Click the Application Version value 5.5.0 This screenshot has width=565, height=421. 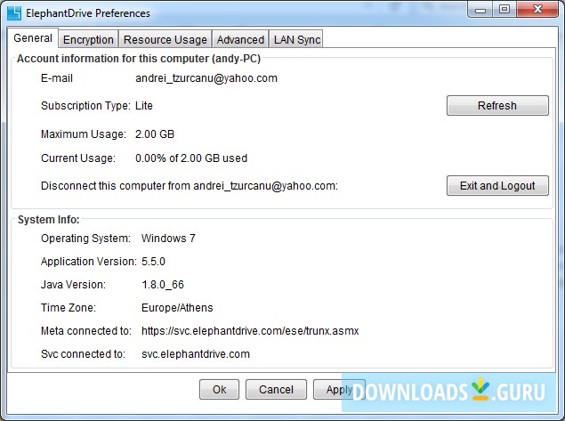(153, 262)
